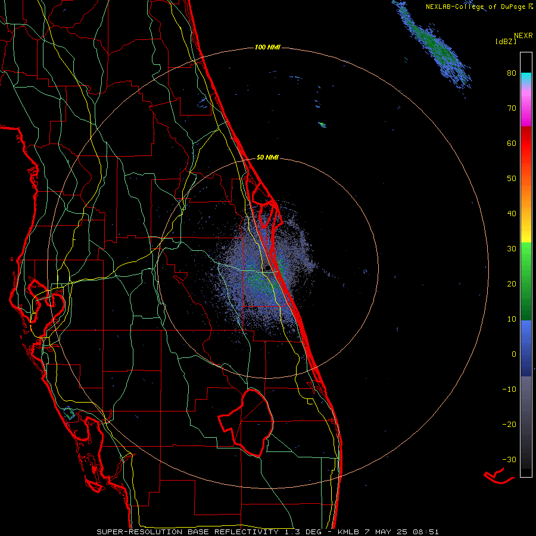Click the 0 value on dBZ scale

[x=514, y=354]
